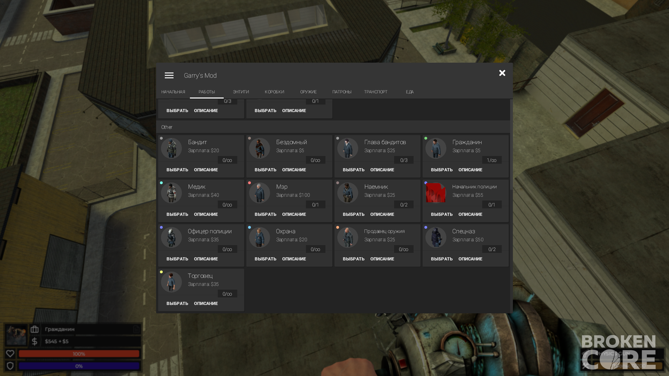Click the red Начальник полиции avatar
Viewport: 669px width, 376px height.
click(436, 193)
